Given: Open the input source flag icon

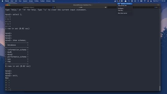Looking at the screenshot, I should [148, 1].
